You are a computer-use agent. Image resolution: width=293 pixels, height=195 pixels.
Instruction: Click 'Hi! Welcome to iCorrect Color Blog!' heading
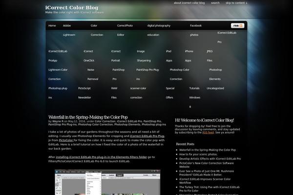pos(205,120)
